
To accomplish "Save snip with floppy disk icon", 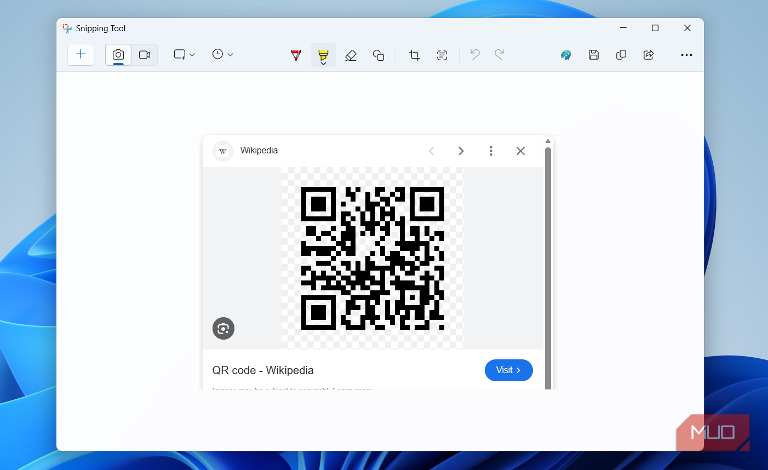I will [594, 55].
